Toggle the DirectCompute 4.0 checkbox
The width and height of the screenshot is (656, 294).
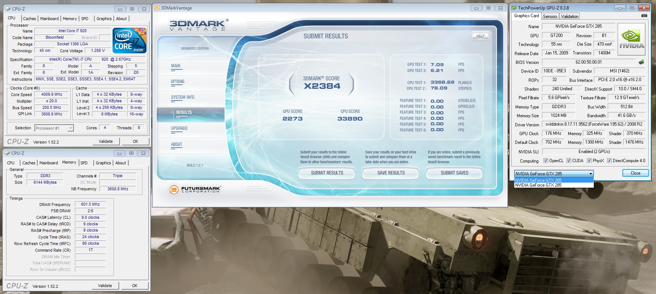pyautogui.click(x=609, y=161)
